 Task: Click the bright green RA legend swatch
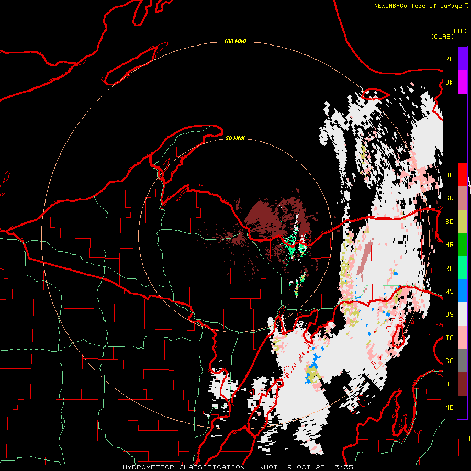462,268
